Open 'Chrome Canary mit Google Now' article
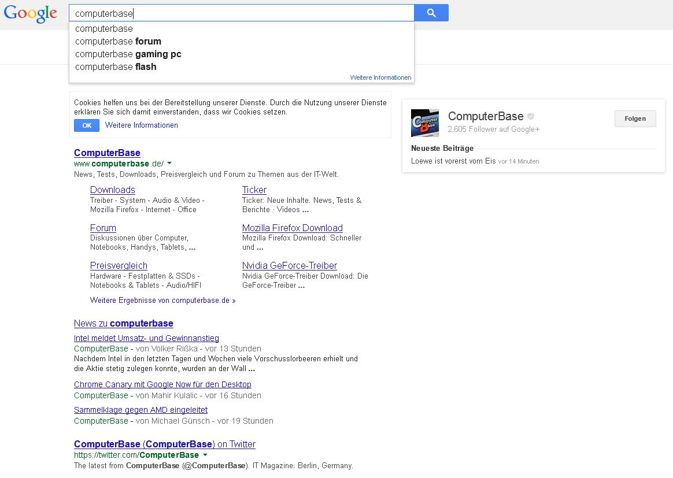 pyautogui.click(x=162, y=384)
